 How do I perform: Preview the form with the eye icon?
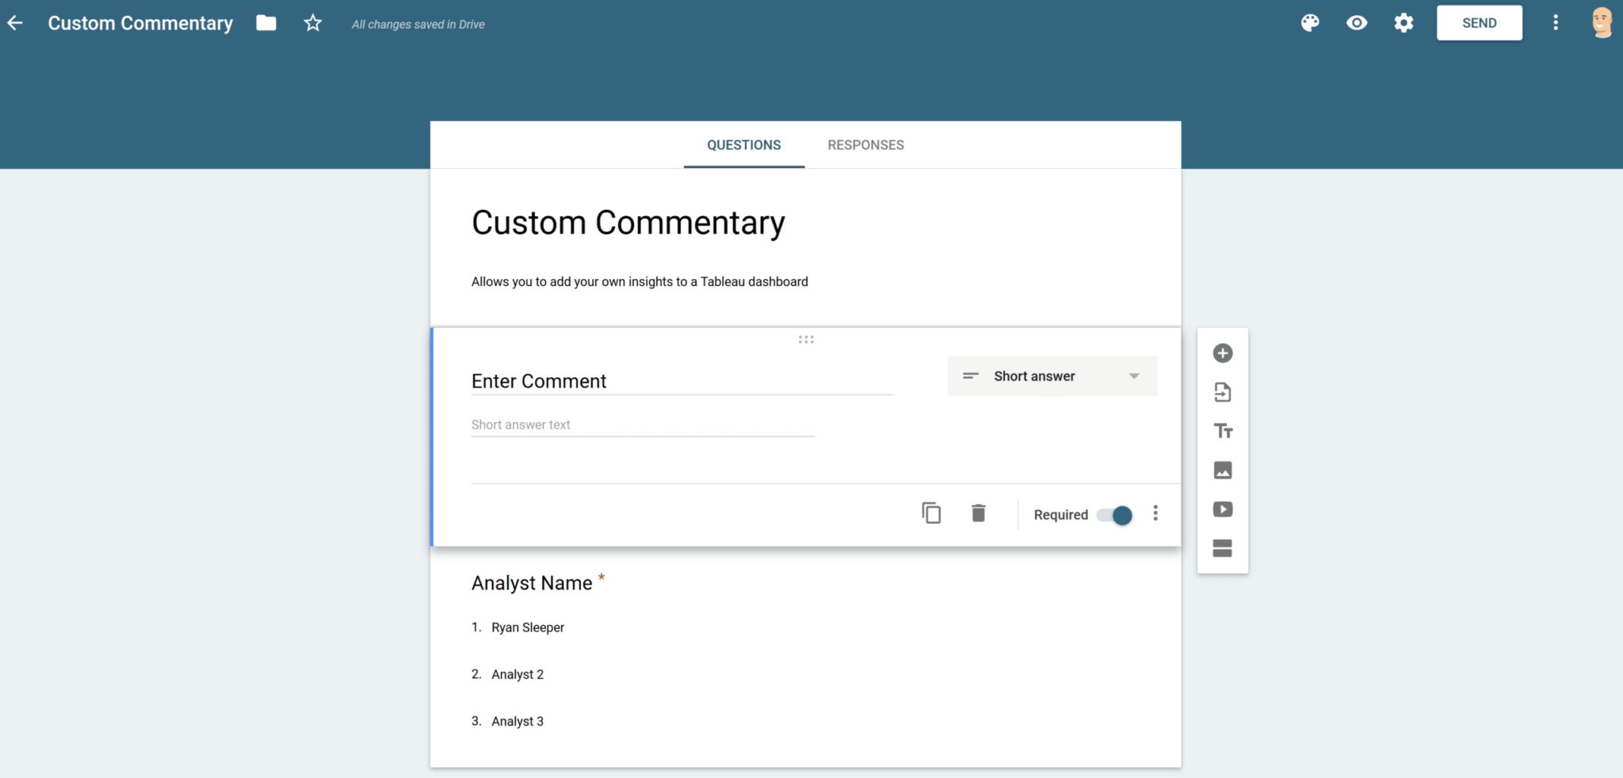1356,23
